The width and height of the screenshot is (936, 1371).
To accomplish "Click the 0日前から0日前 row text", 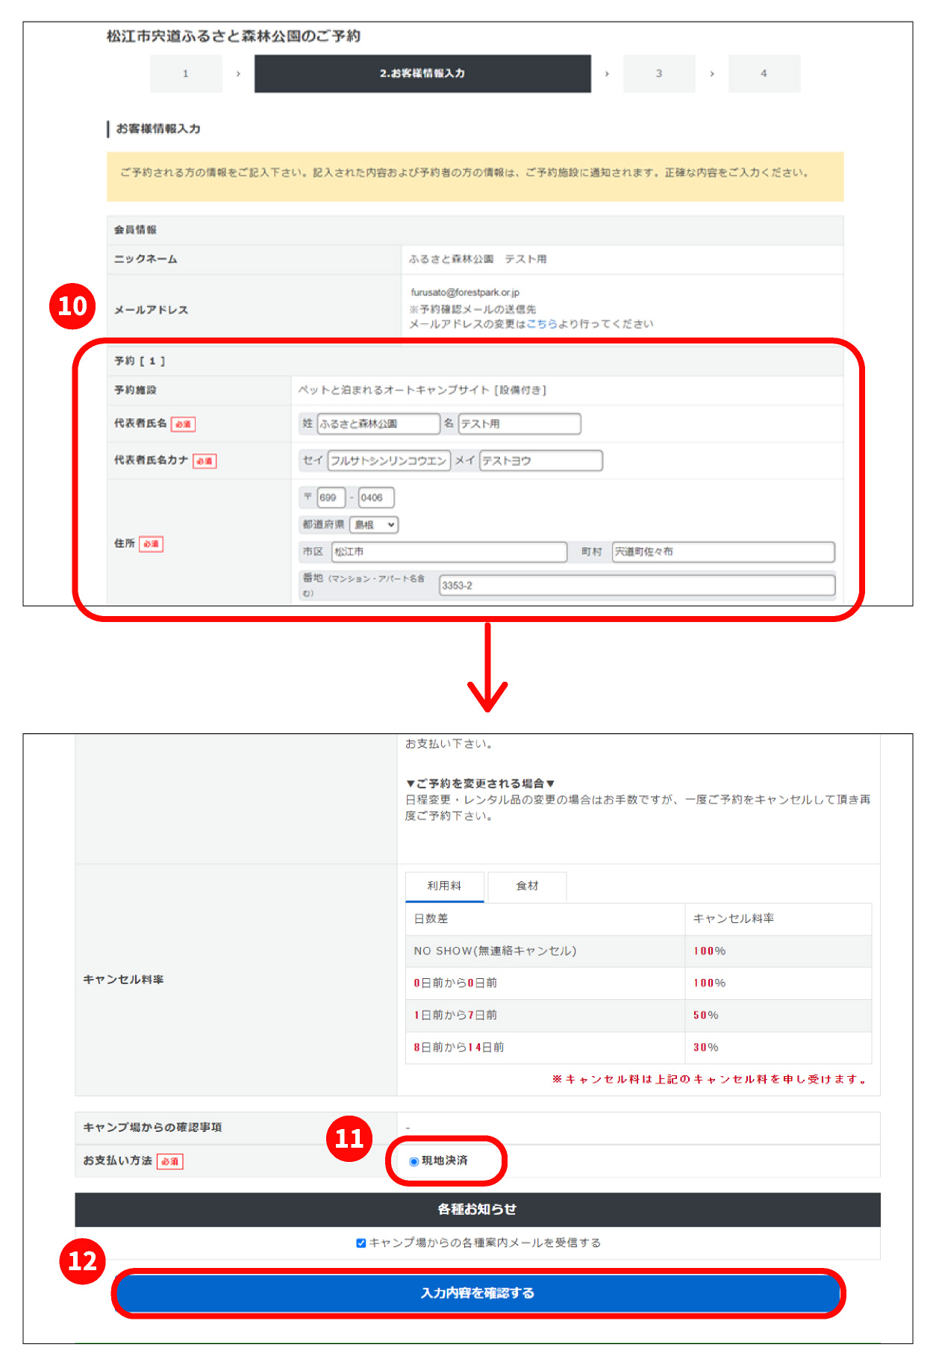I will coord(455,983).
